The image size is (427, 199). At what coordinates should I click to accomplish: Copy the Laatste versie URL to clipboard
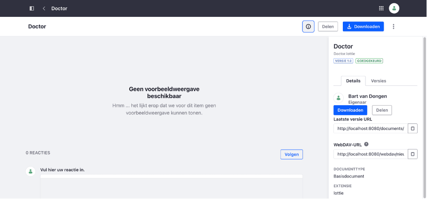click(412, 128)
